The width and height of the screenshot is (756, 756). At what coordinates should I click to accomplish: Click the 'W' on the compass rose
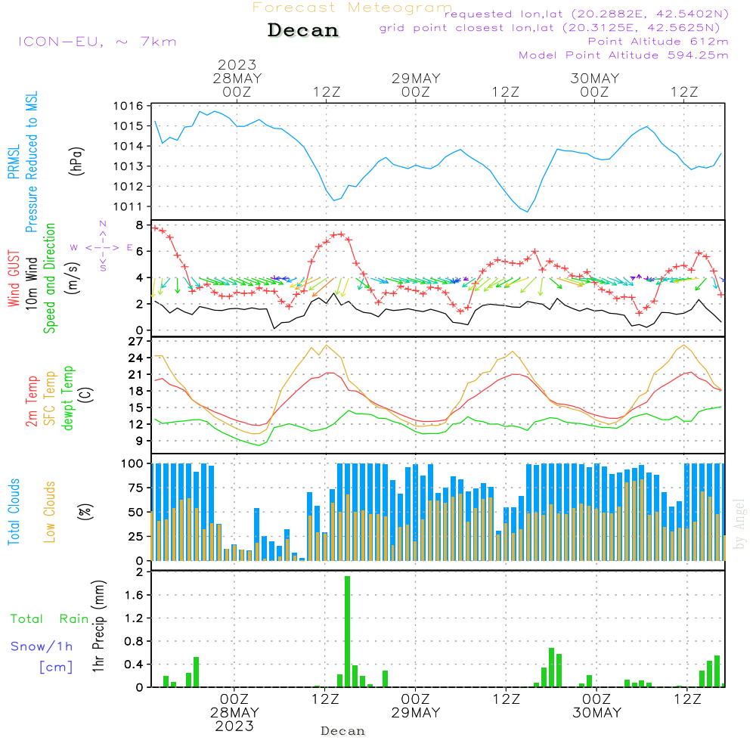click(74, 247)
